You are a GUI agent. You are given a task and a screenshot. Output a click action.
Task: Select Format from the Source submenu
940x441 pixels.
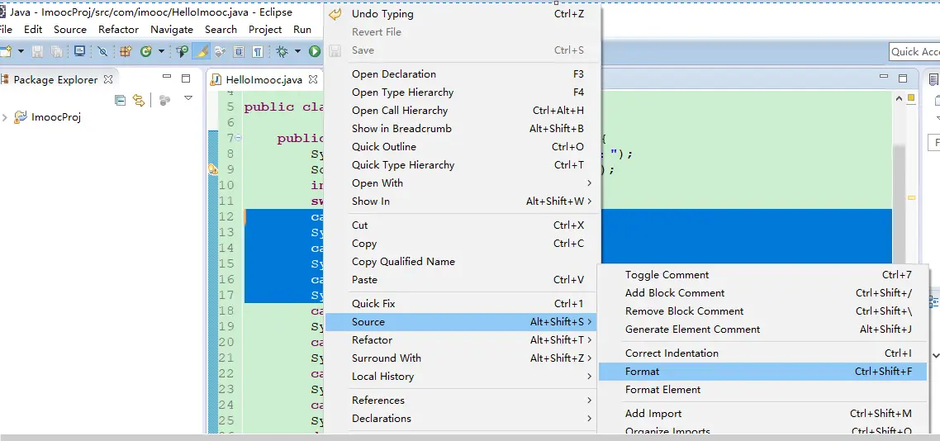[x=642, y=372]
